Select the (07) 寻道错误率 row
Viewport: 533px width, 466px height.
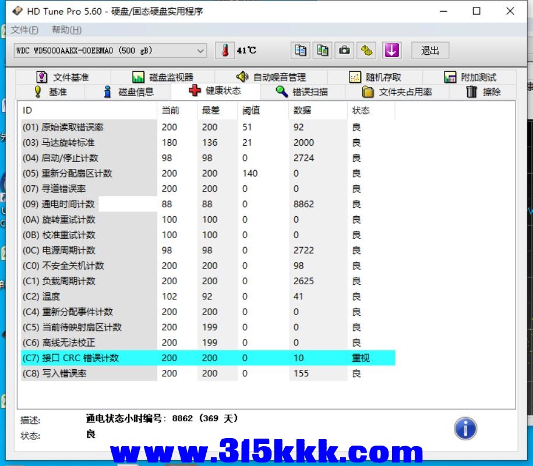pyautogui.click(x=208, y=189)
